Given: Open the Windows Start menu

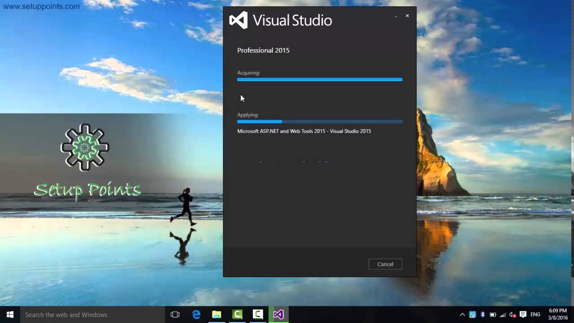Looking at the screenshot, I should point(10,314).
